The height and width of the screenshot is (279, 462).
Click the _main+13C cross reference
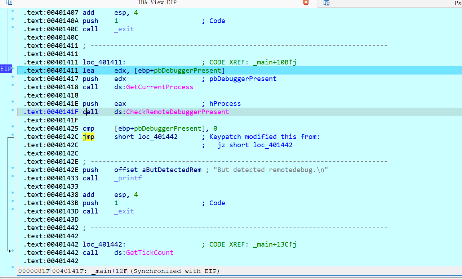coord(275,244)
